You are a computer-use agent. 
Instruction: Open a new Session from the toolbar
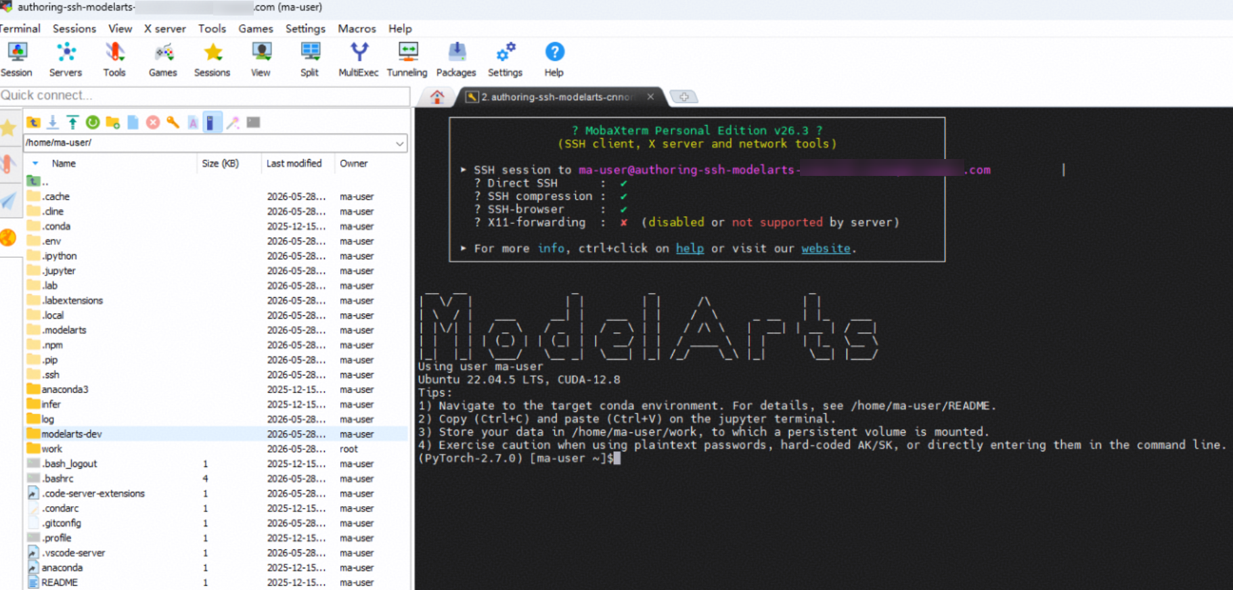[17, 60]
